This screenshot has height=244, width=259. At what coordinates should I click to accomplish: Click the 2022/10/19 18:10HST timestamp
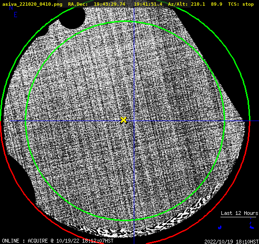231,242
